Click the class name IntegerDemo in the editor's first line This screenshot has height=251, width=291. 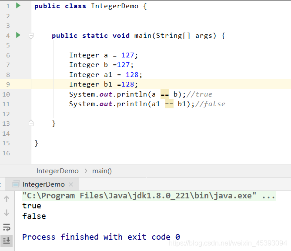[x=115, y=6]
